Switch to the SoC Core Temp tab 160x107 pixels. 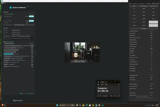coord(141,4)
